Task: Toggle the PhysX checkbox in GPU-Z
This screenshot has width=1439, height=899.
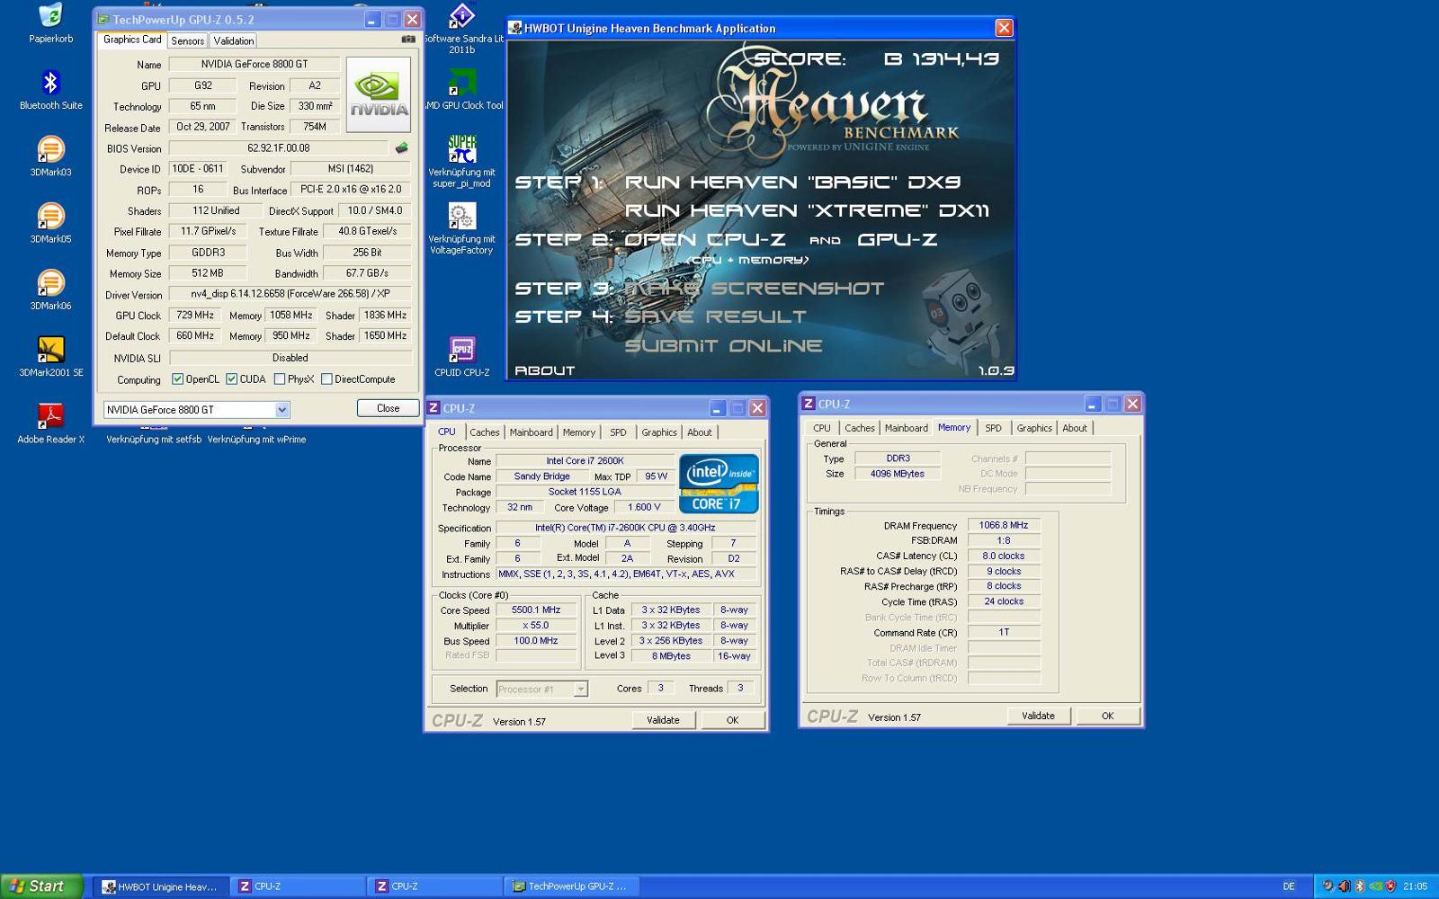Action: coord(280,379)
